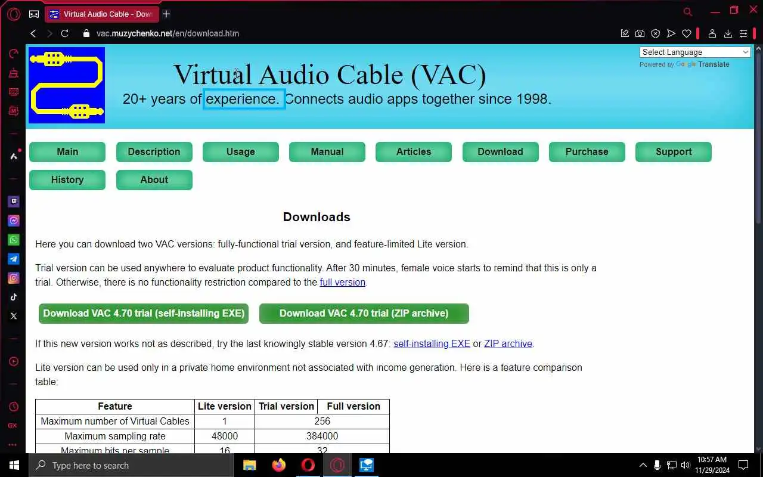Open the Opera GX menu logo
Viewport: 763px width, 477px height.
tap(13, 14)
